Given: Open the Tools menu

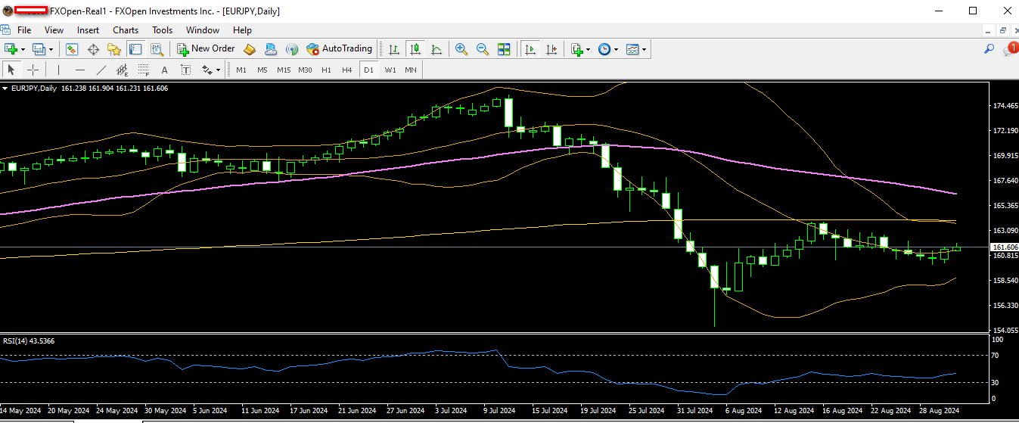Looking at the screenshot, I should (162, 30).
